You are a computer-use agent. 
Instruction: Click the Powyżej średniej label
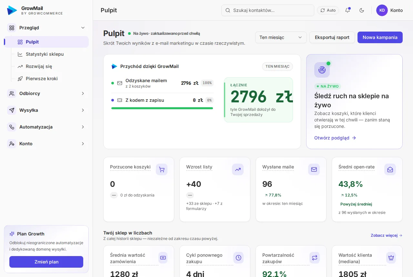(356, 204)
